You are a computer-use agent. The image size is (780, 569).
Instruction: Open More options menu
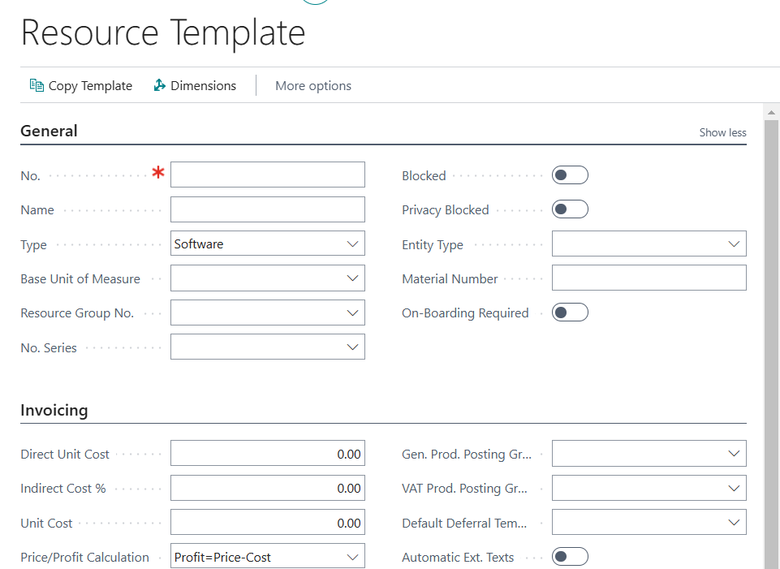tap(313, 85)
